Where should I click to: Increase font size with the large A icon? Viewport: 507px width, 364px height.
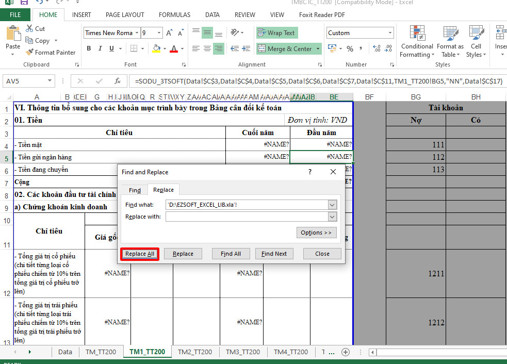[169, 32]
